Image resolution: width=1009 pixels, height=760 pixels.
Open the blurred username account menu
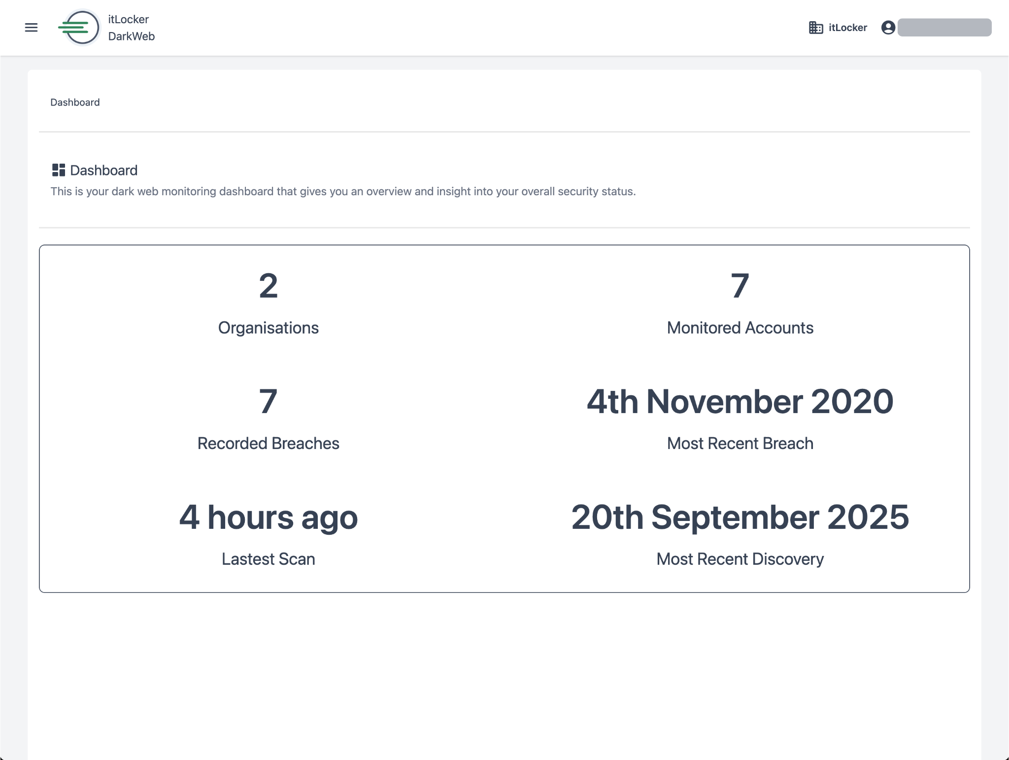944,28
